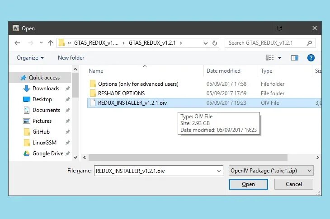This screenshot has width=330, height=219.
Task: Click the pin icon next to GitHub
Action: tap(67, 132)
